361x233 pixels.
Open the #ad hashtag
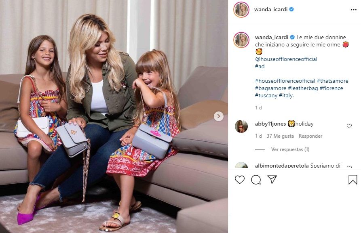point(260,66)
